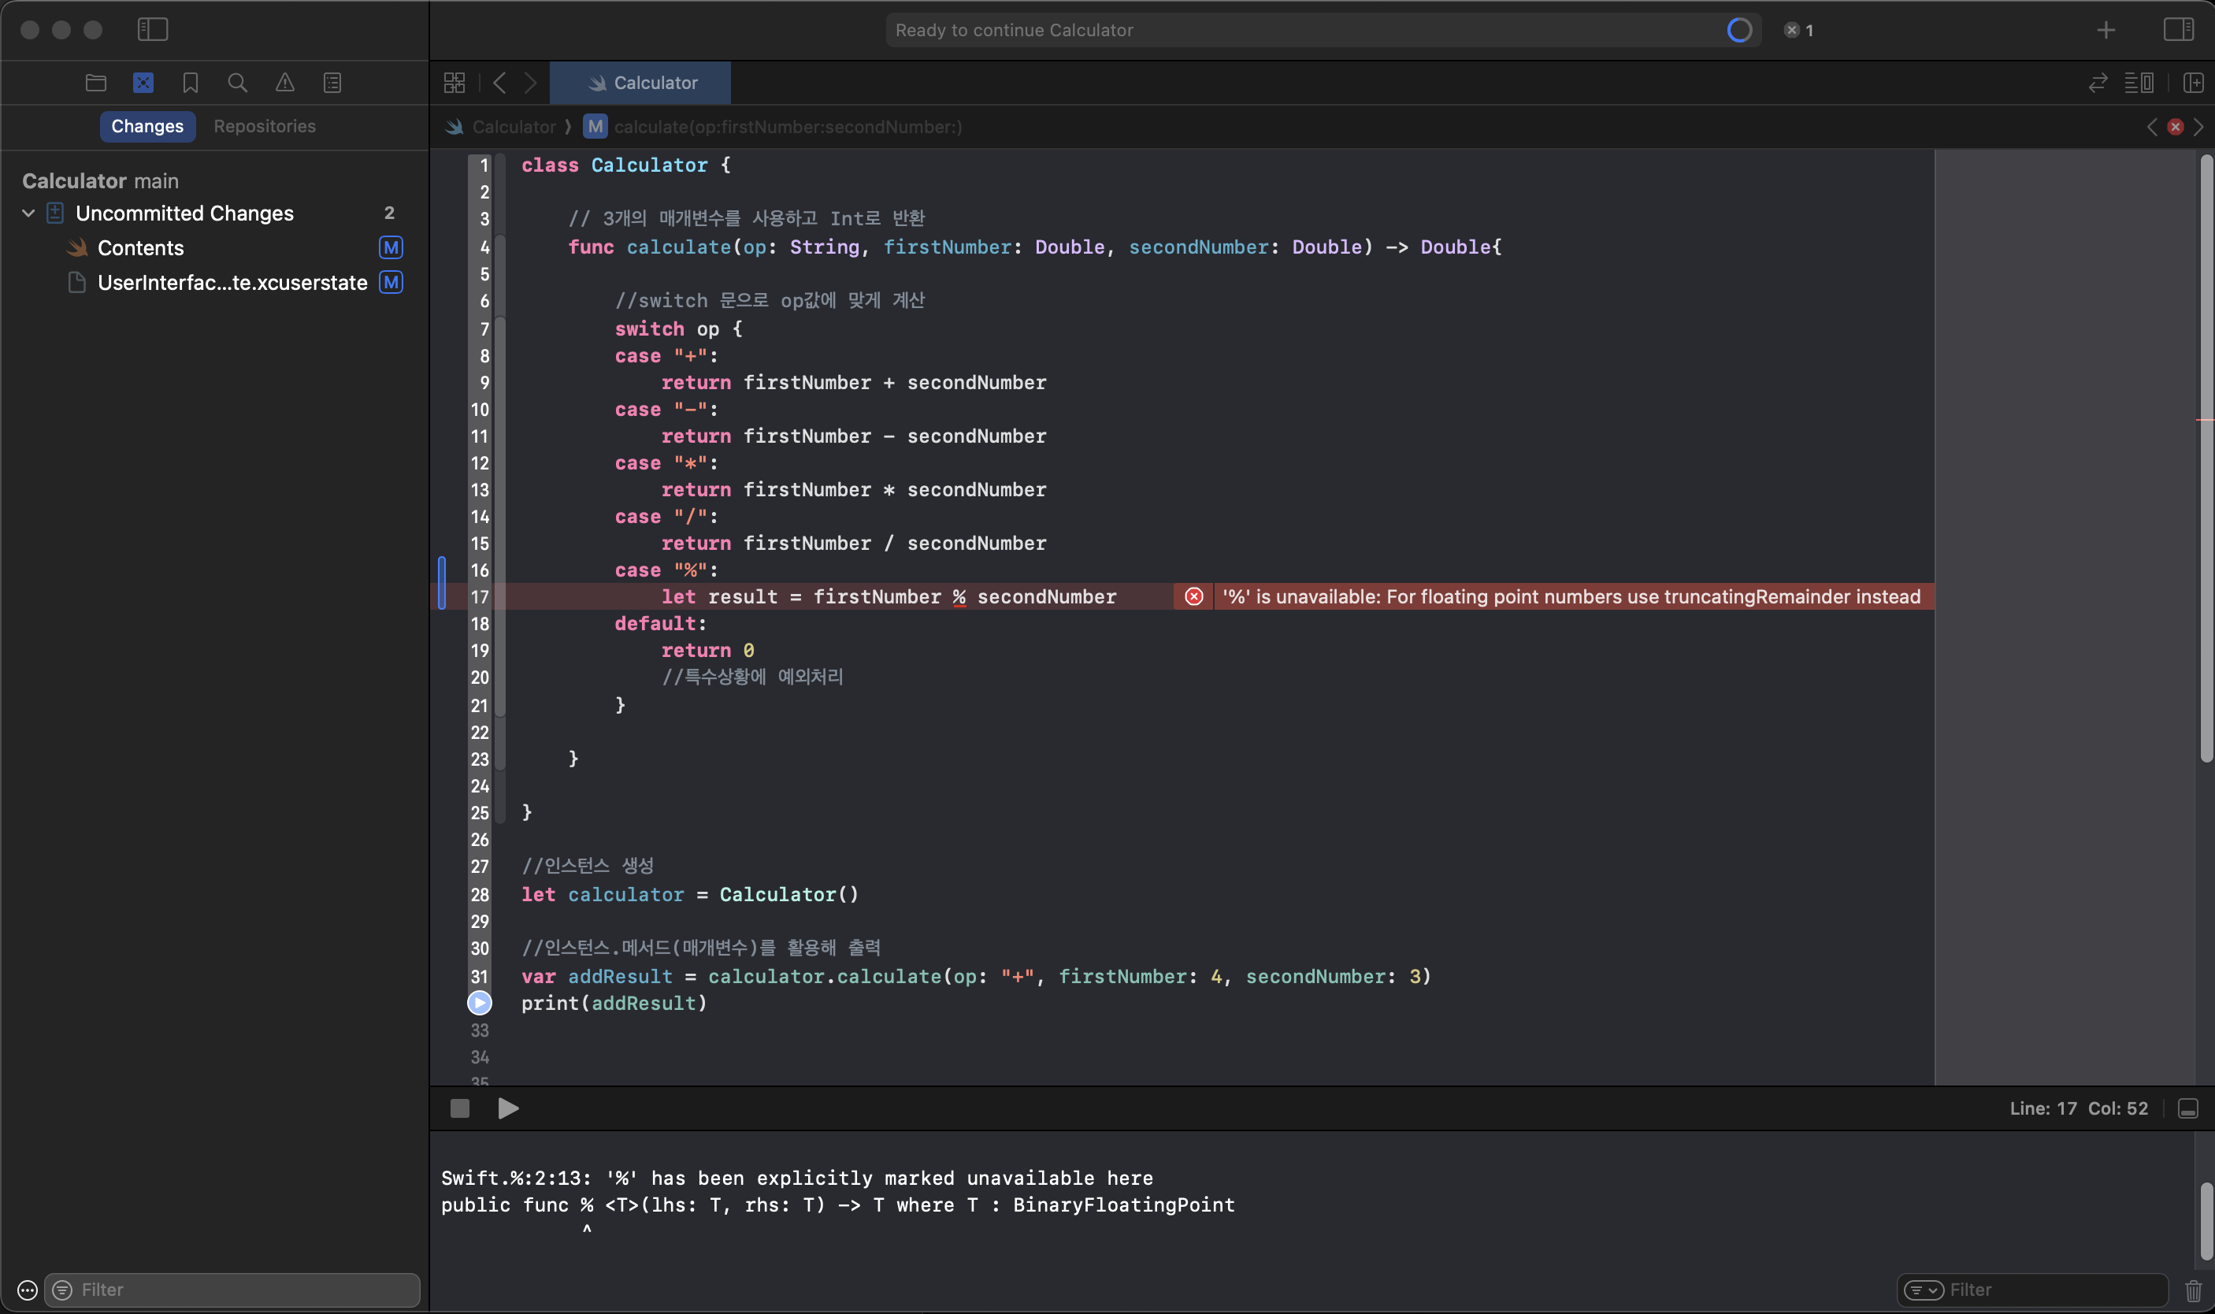Collapse the Uncommitted Changes group
Viewport: 2215px width, 1314px height.
pos(28,213)
